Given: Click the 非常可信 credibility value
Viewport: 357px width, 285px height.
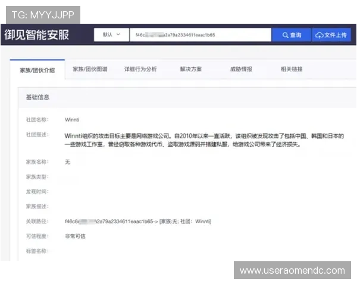Looking at the screenshot, I should click(75, 236).
